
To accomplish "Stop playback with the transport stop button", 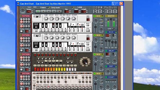I will pos(43,11).
